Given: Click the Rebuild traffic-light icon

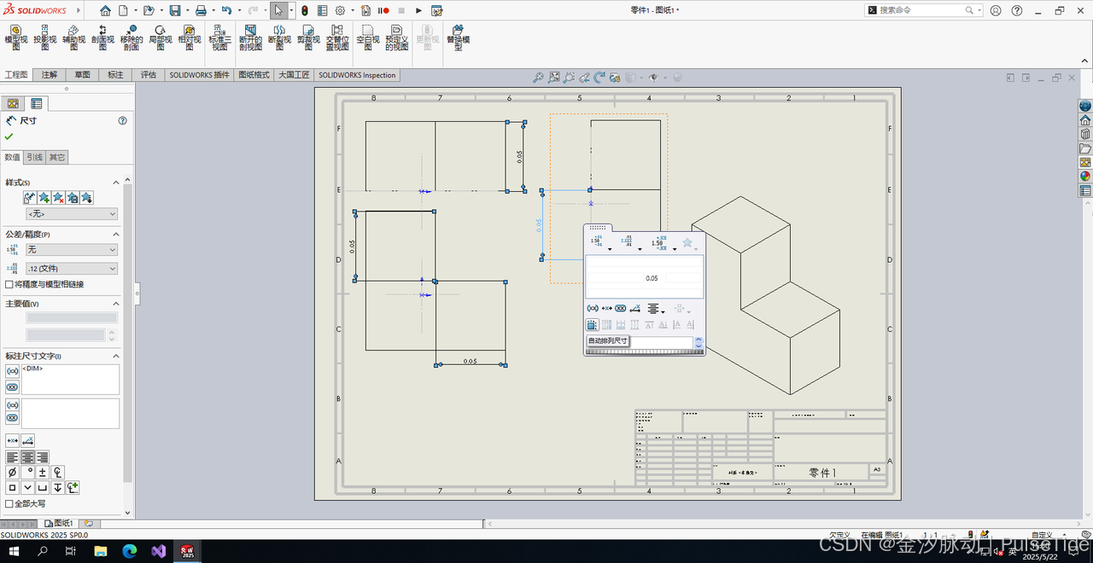Looking at the screenshot, I should [305, 10].
